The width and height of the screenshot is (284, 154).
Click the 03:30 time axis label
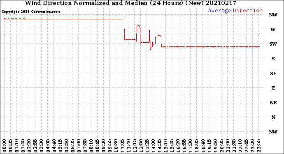pos(41,146)
